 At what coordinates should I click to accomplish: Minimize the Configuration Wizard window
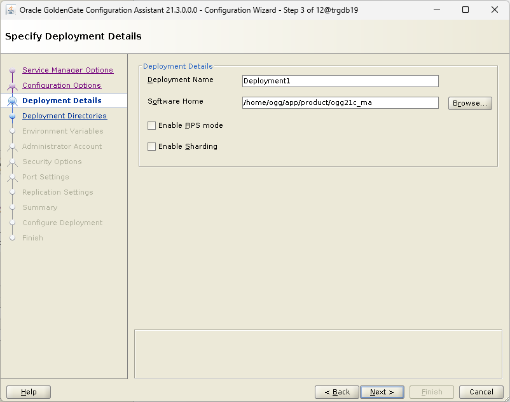click(437, 10)
